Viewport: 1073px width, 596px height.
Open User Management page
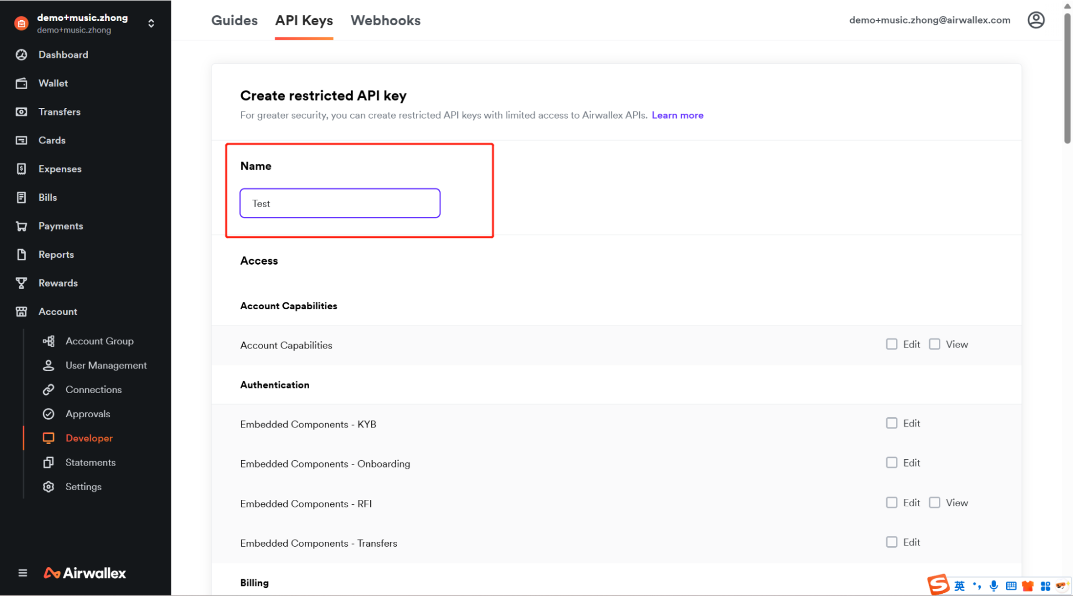coord(106,365)
